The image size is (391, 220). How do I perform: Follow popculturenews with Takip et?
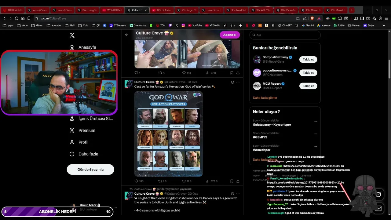point(308,73)
